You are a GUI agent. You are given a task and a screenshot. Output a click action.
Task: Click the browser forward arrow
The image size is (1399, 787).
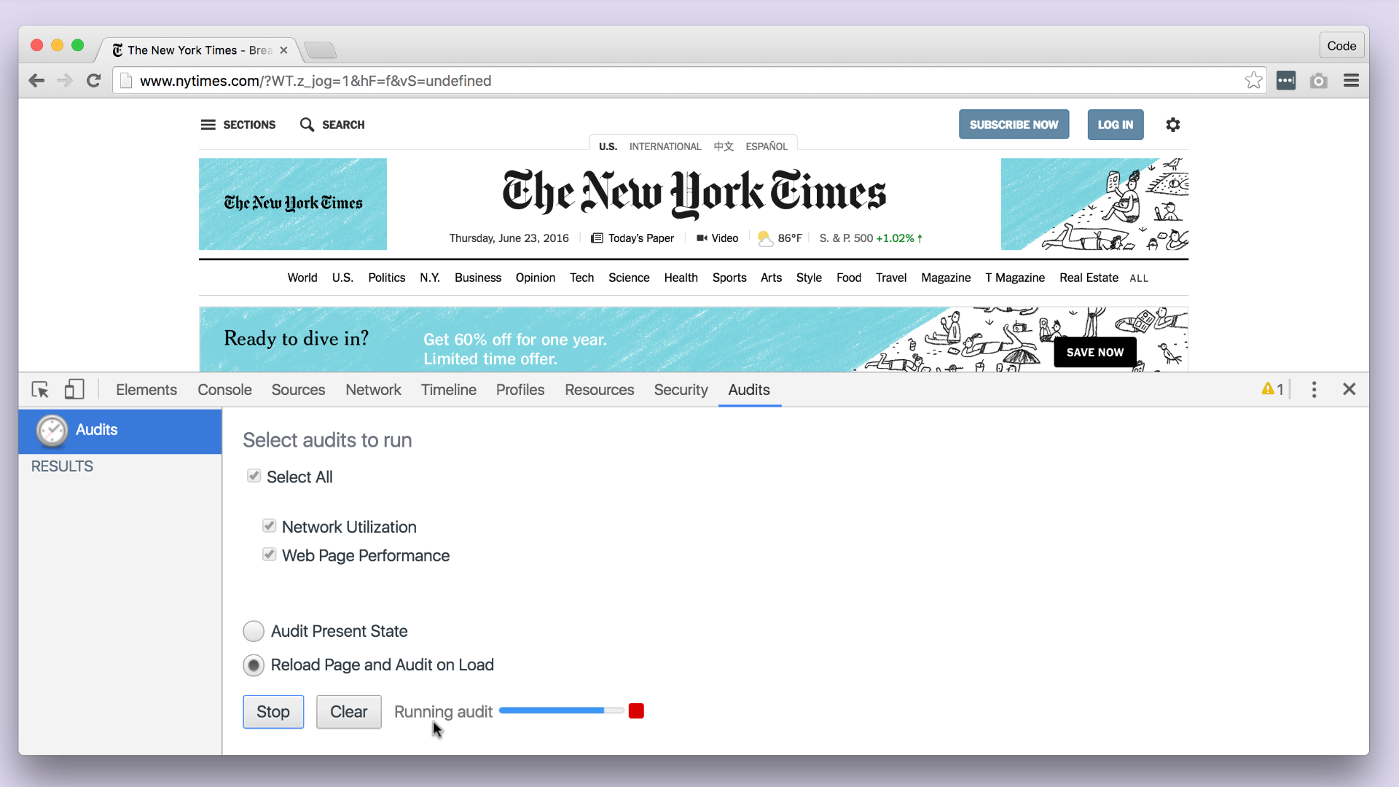point(65,81)
